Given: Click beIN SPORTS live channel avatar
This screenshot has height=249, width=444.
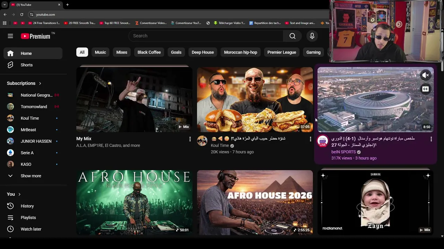Looking at the screenshot, I should click(x=323, y=141).
